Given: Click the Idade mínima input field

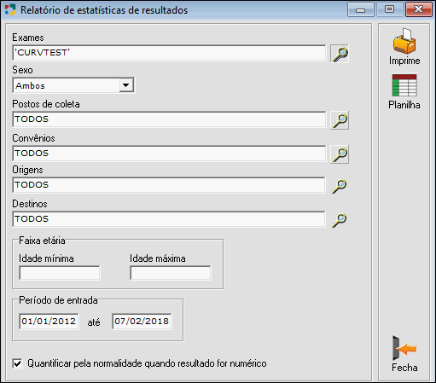Looking at the screenshot, I should click(60, 273).
